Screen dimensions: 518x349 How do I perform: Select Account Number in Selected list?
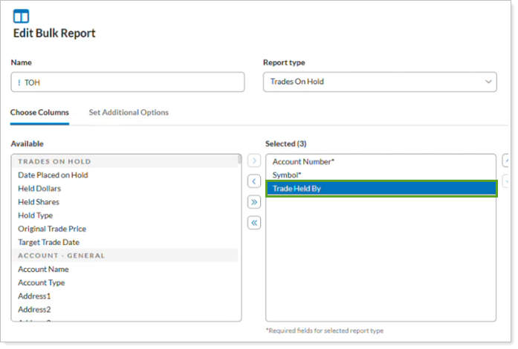303,161
